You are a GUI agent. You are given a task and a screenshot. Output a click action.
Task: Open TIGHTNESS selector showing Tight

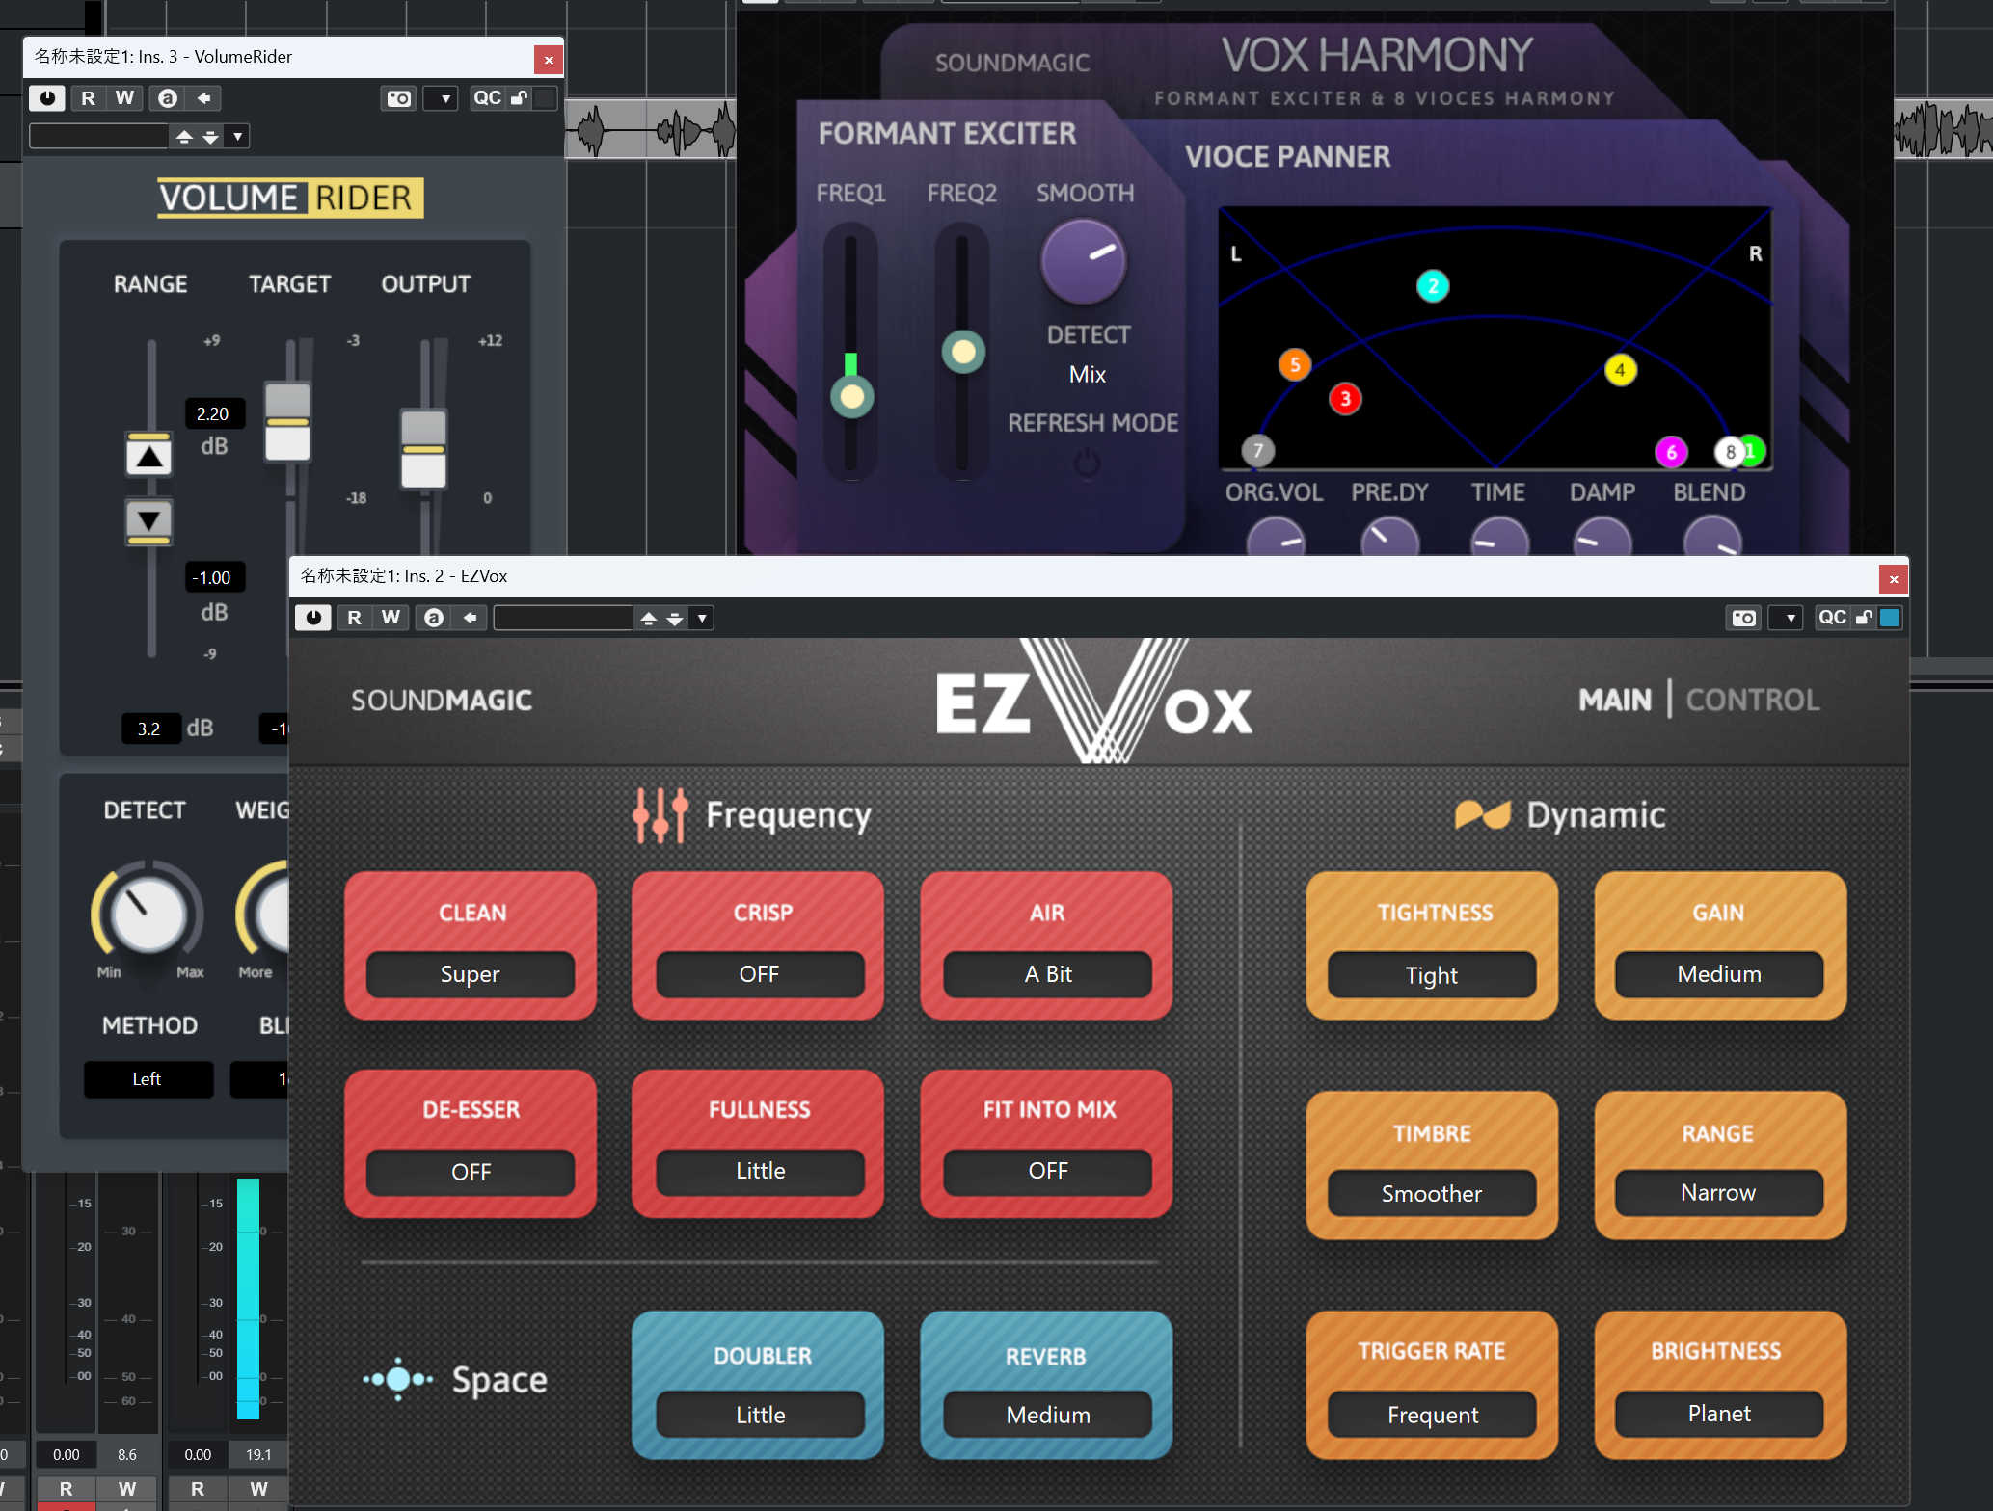(x=1432, y=975)
